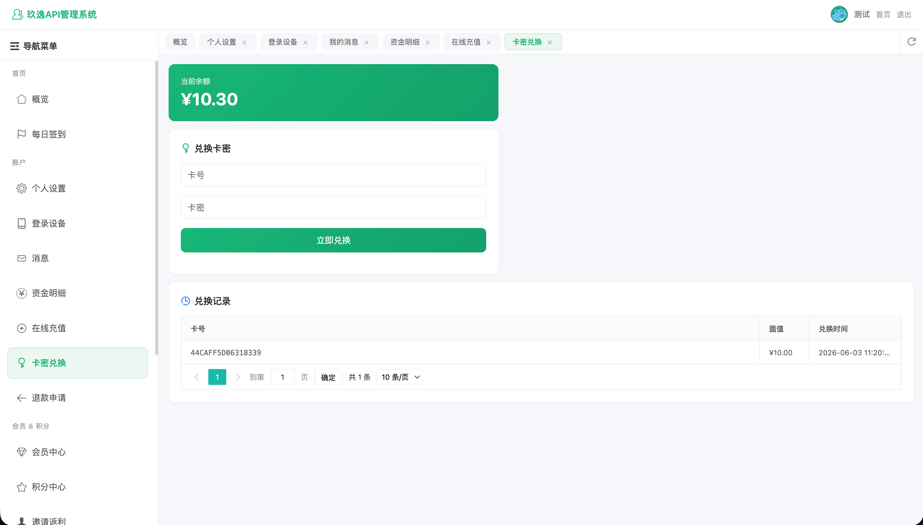Open 会员中心 in the sidebar

click(x=78, y=452)
